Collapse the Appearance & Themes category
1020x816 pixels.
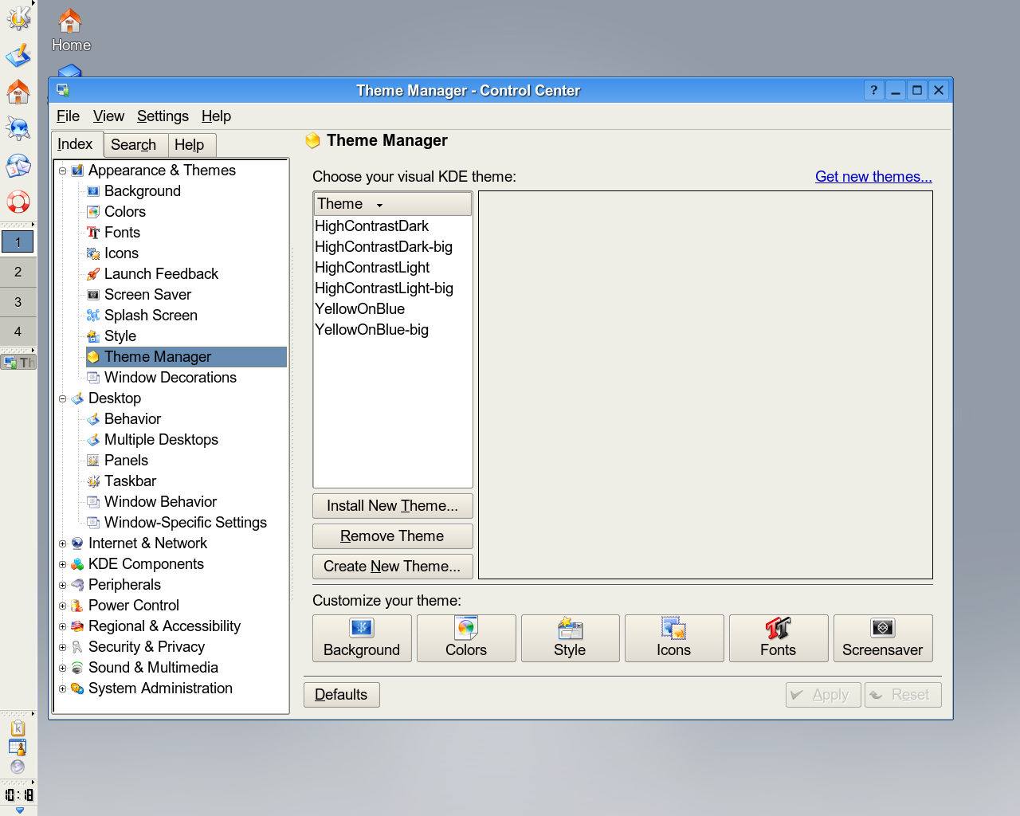pos(62,171)
